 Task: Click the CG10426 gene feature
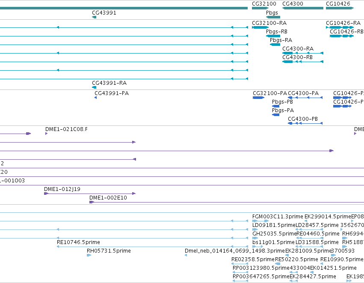[x=340, y=8]
